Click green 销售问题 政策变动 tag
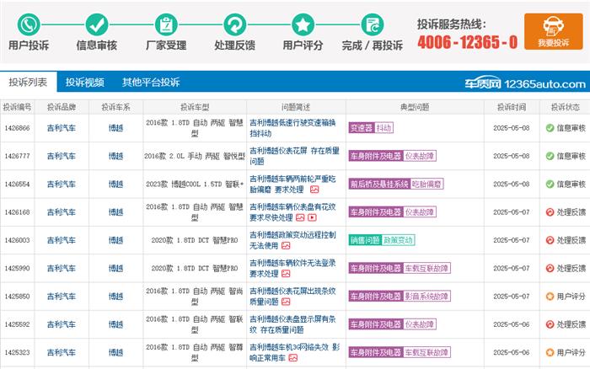 click(x=382, y=240)
